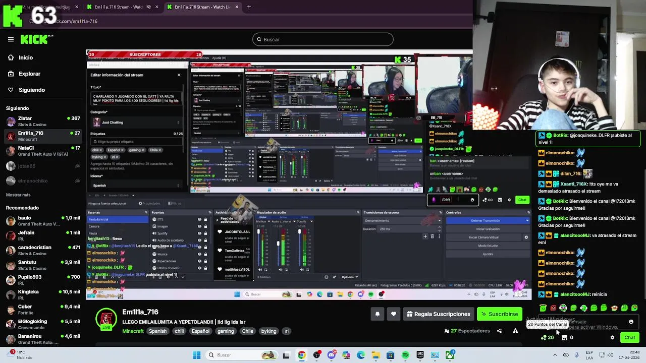646x363 pixels.
Task: Select Camara scene in OBS
Action: click(x=119, y=226)
